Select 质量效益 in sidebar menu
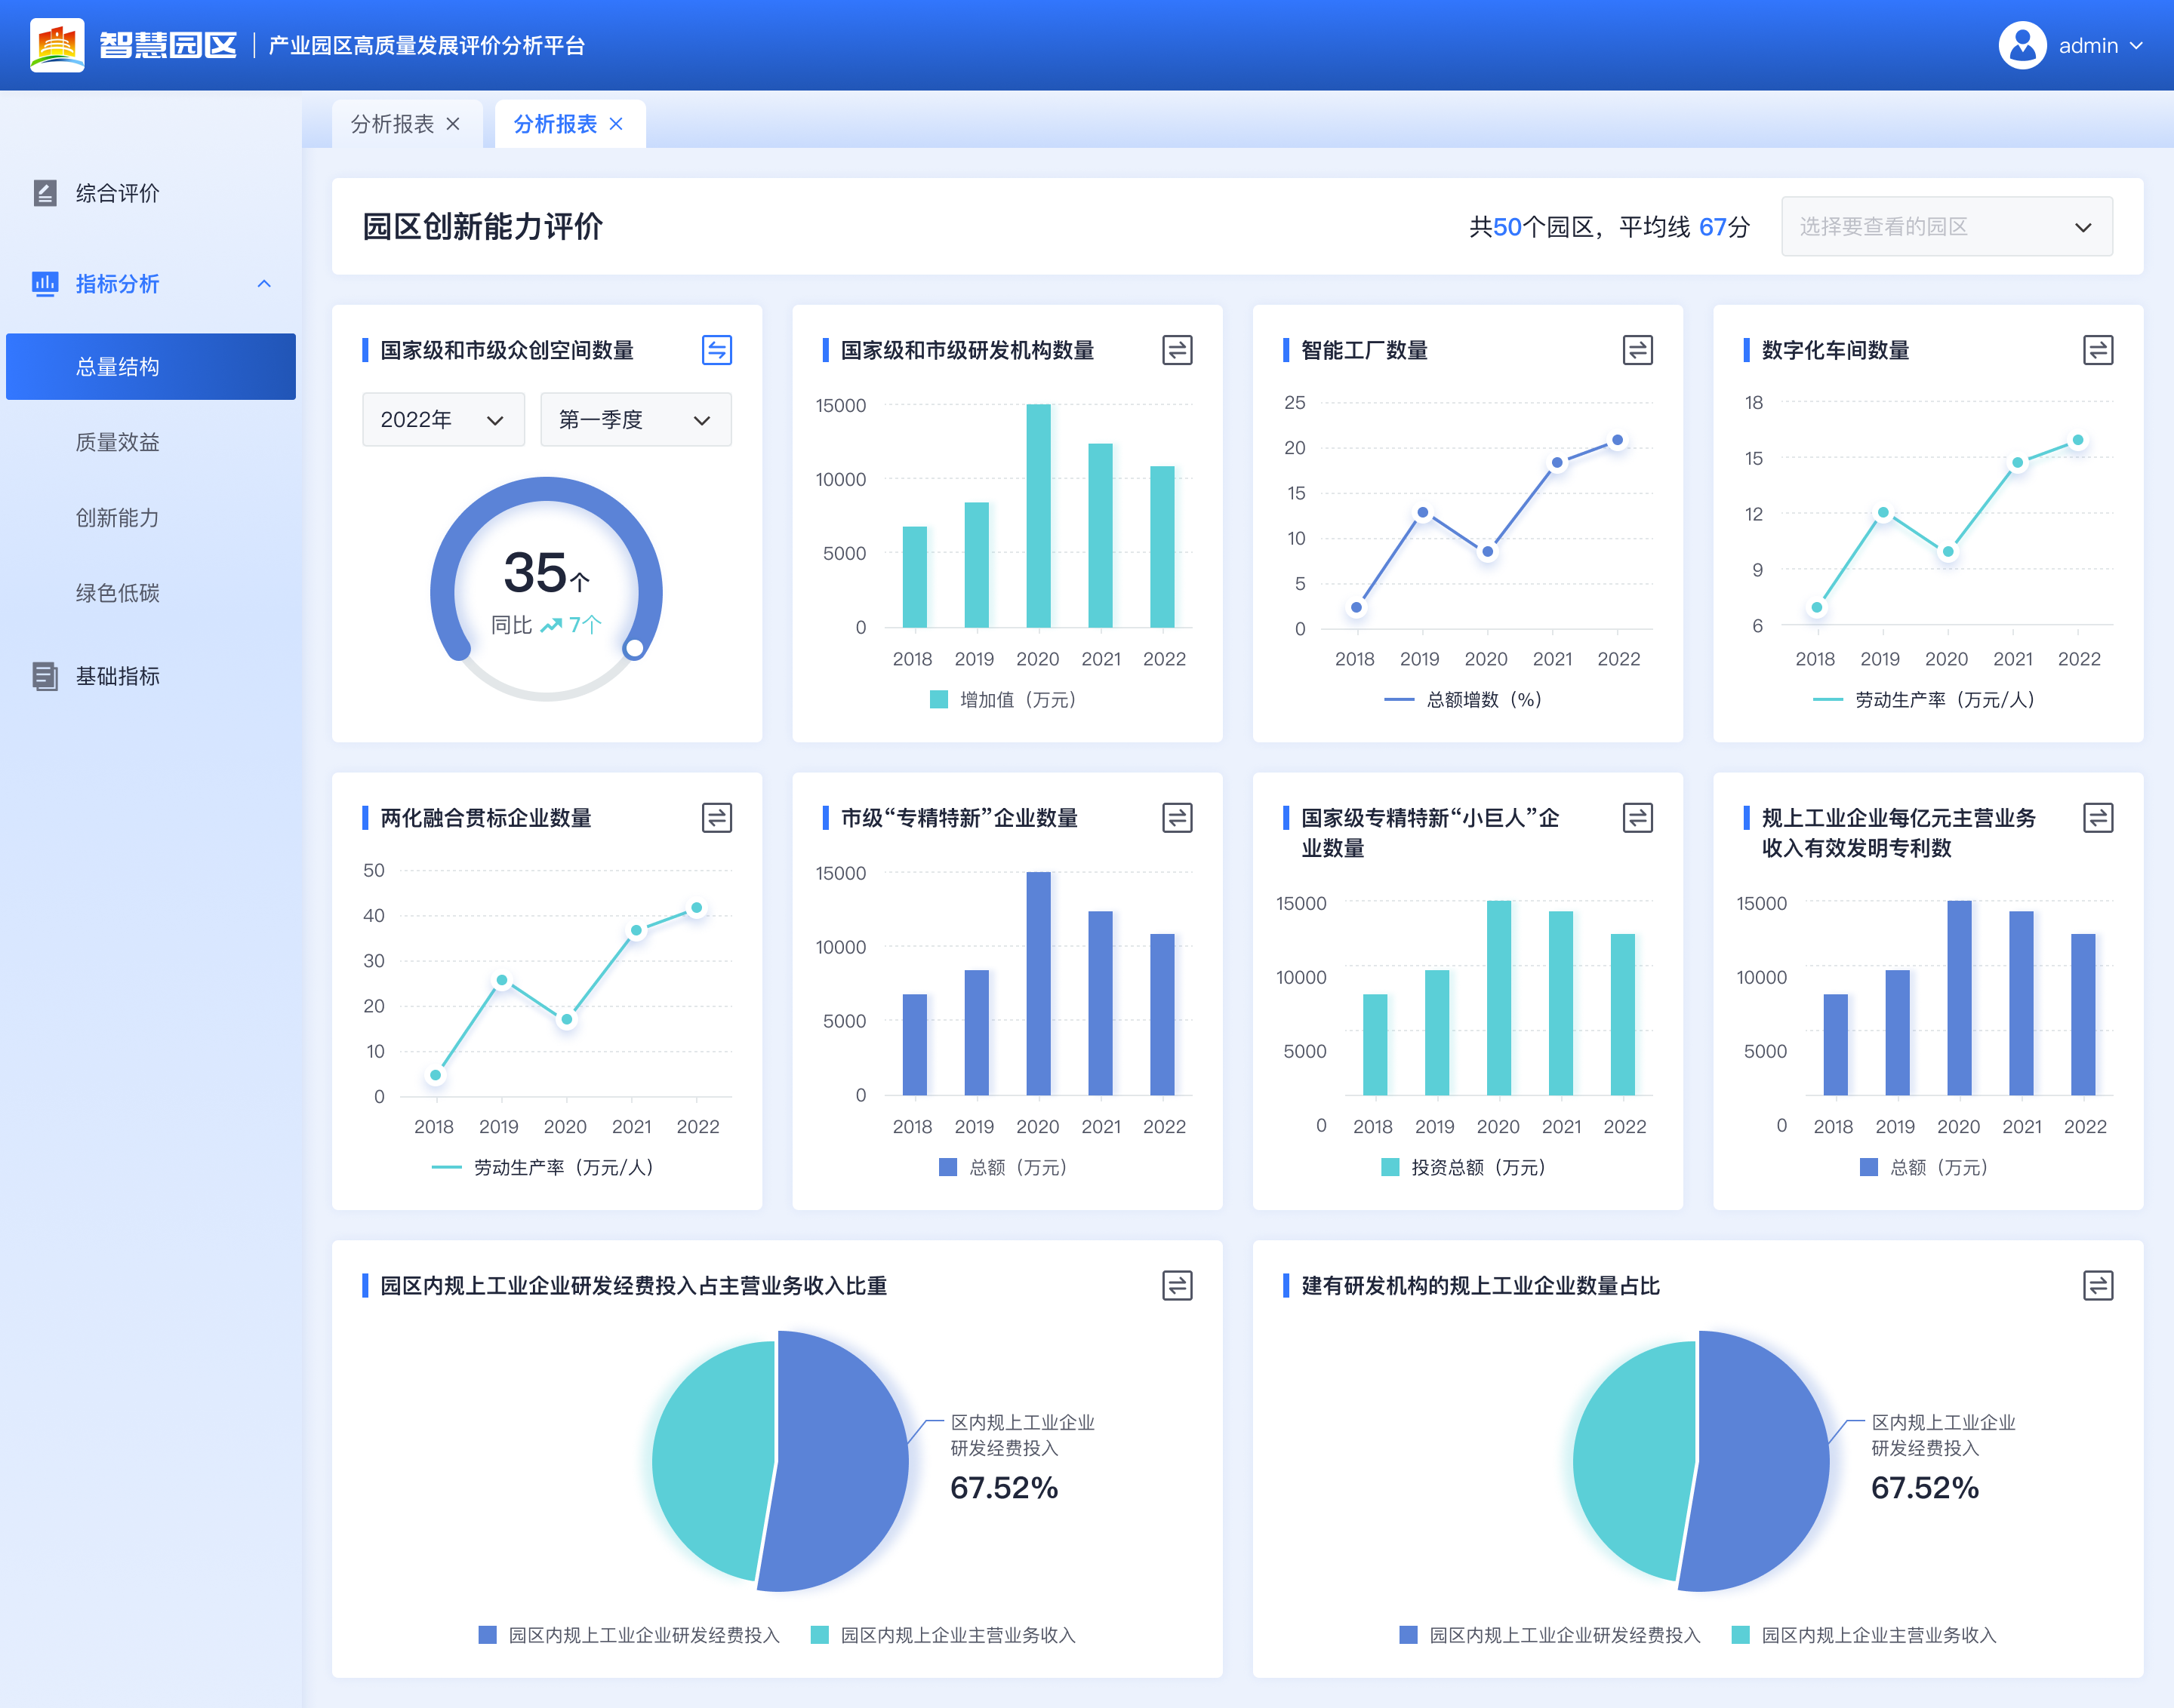The image size is (2174, 1708). tap(118, 442)
